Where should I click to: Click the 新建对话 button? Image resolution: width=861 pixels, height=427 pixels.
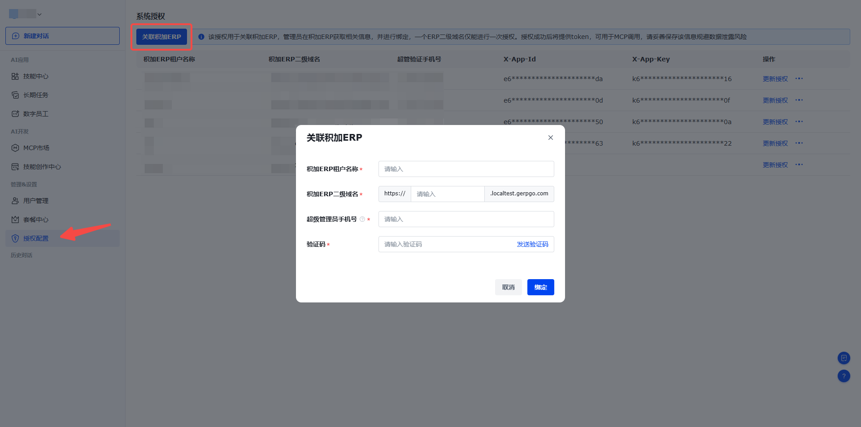[x=62, y=36]
